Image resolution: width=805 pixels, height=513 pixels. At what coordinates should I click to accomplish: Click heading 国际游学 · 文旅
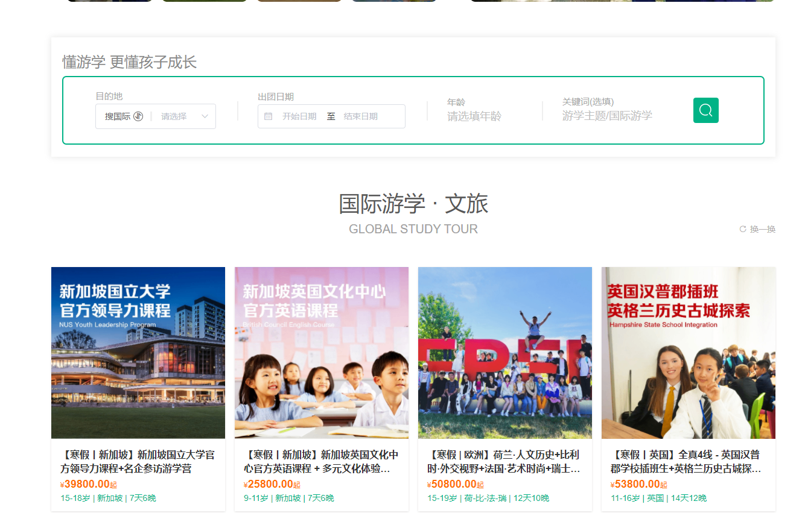413,204
